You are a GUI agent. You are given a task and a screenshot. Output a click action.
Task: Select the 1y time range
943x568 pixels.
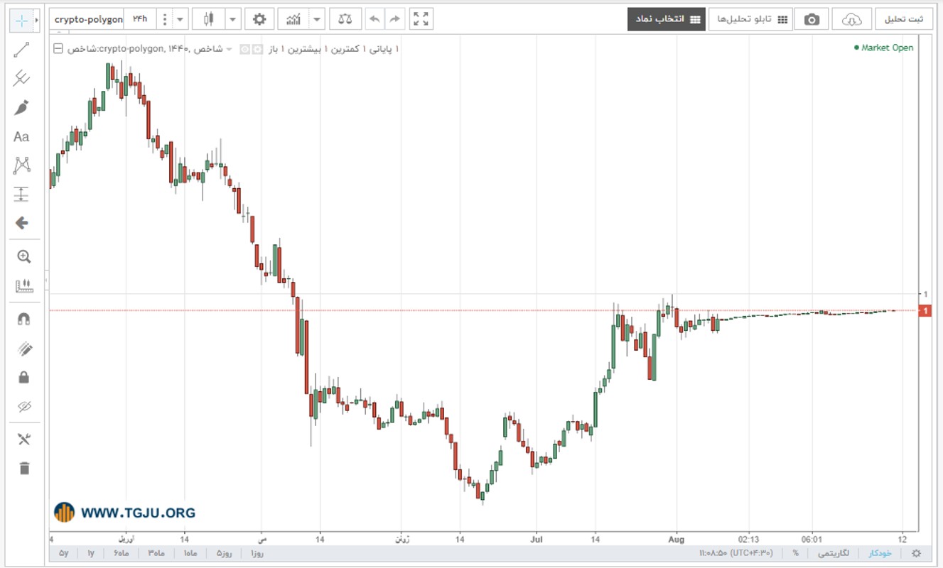[x=91, y=553]
